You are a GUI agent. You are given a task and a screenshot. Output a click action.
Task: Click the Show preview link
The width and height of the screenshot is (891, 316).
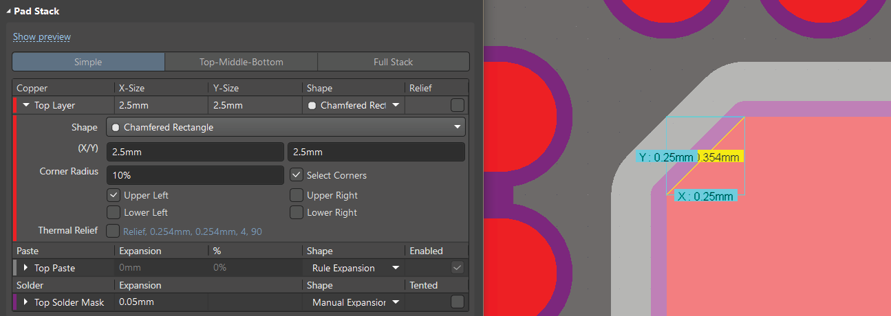tap(42, 37)
